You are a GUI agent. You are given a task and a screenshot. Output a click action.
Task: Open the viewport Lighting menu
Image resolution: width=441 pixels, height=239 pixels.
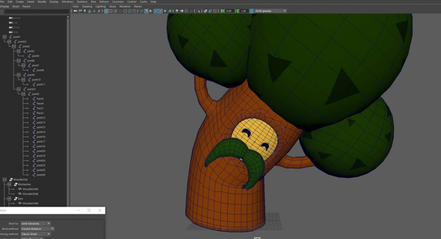pyautogui.click(x=100, y=6)
